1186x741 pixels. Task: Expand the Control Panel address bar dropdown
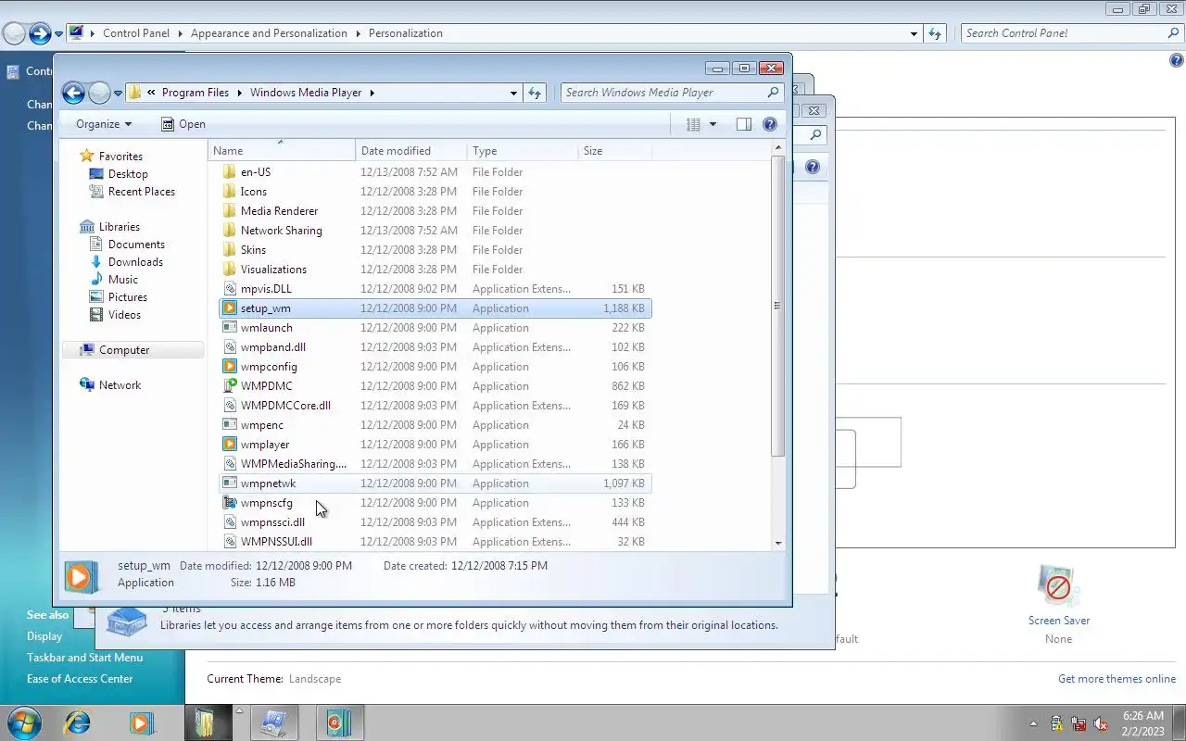(x=915, y=33)
